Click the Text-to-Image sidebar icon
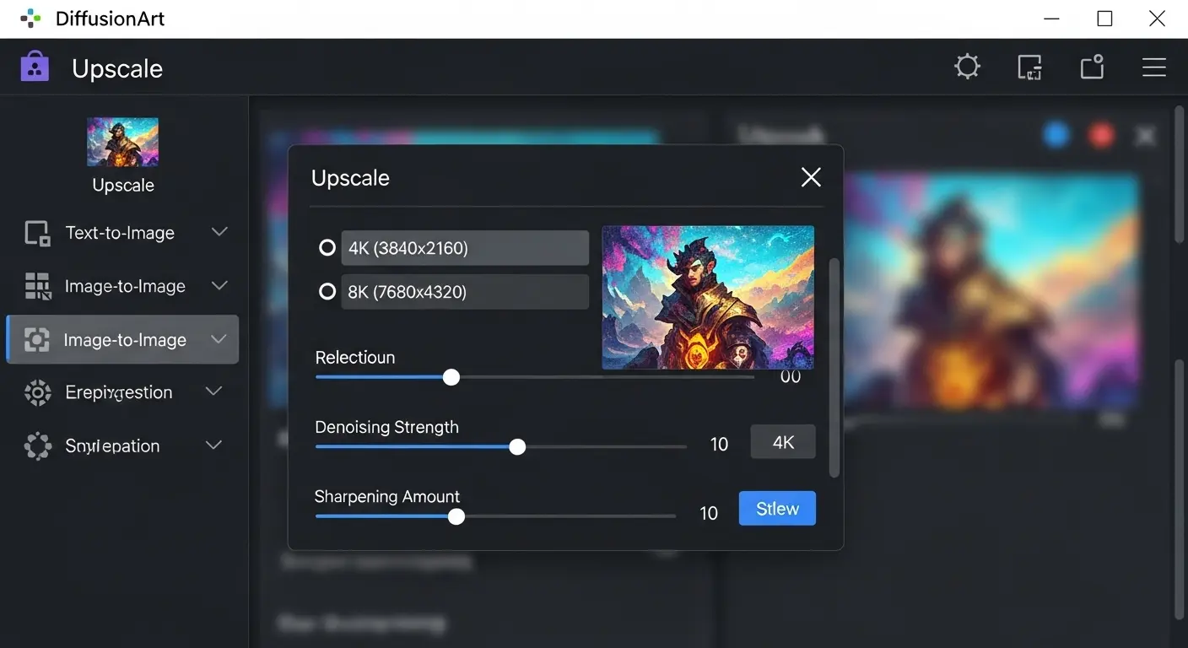1188x648 pixels. point(37,233)
